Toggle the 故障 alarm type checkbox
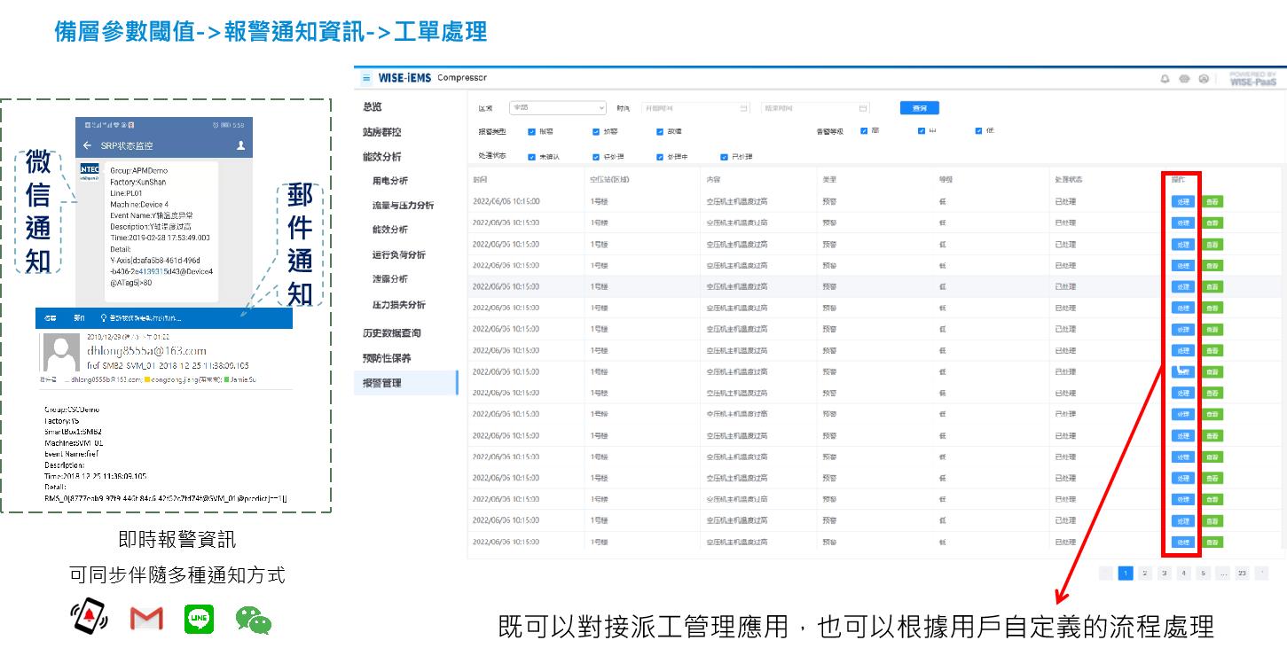This screenshot has height=648, width=1287. (x=660, y=131)
